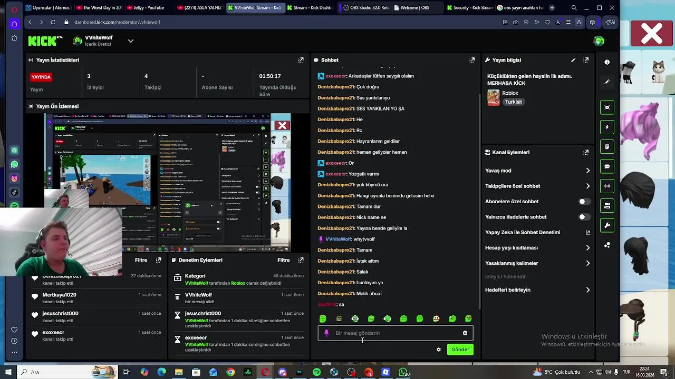This screenshot has width=675, height=379.
Task: Toggle the stream preview panel icon in sidebar
Action: pos(607,107)
